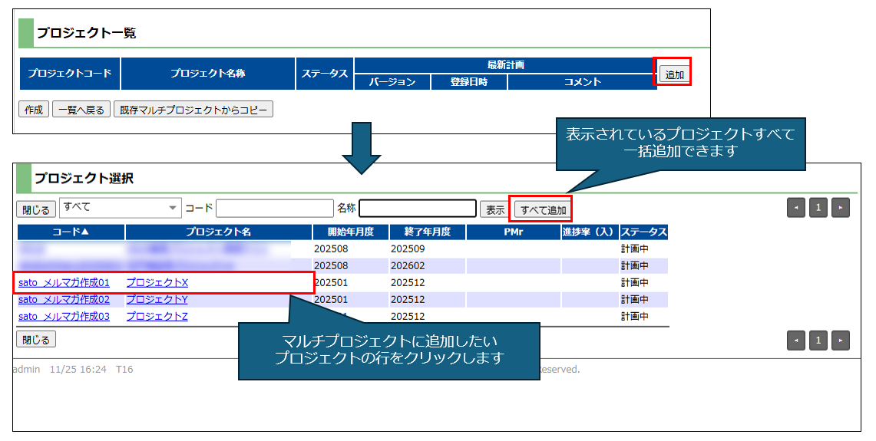Image resolution: width=876 pixels, height=441 pixels.
Task: Click the 追加 button in project list header
Action: (674, 74)
